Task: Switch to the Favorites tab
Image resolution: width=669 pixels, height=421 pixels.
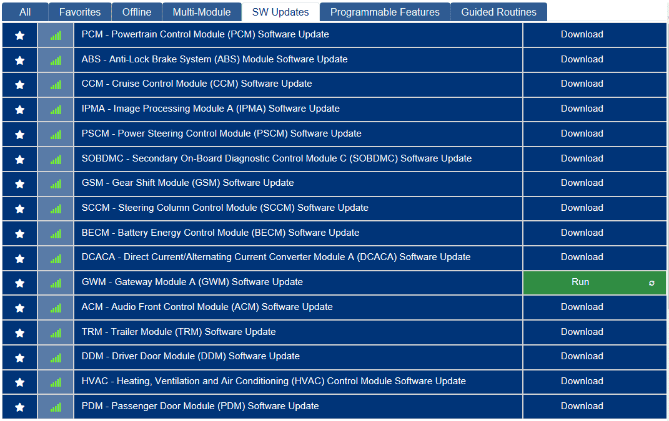Action: pyautogui.click(x=79, y=11)
